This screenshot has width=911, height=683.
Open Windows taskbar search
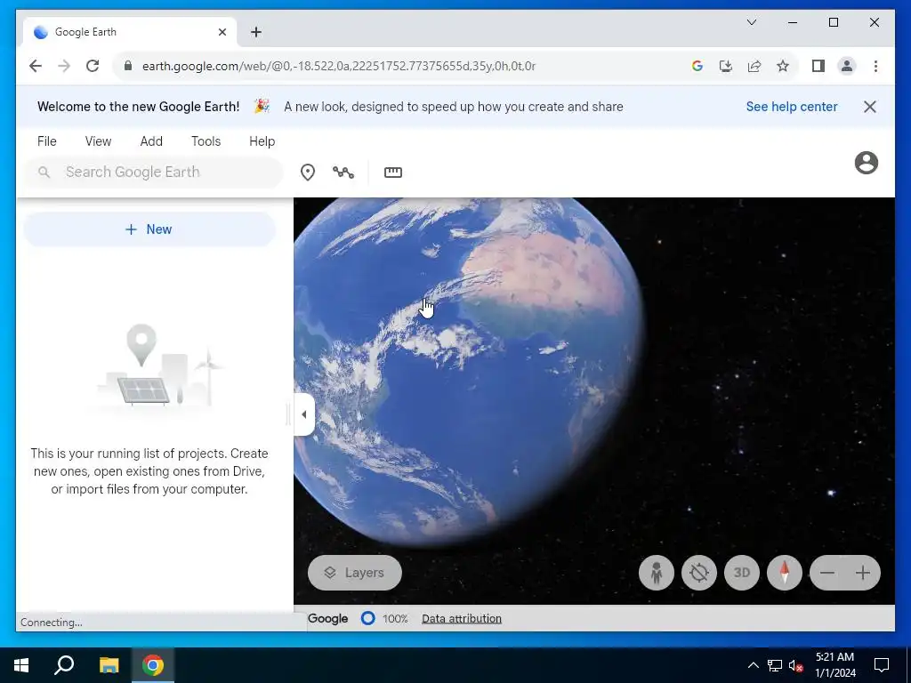pos(64,665)
